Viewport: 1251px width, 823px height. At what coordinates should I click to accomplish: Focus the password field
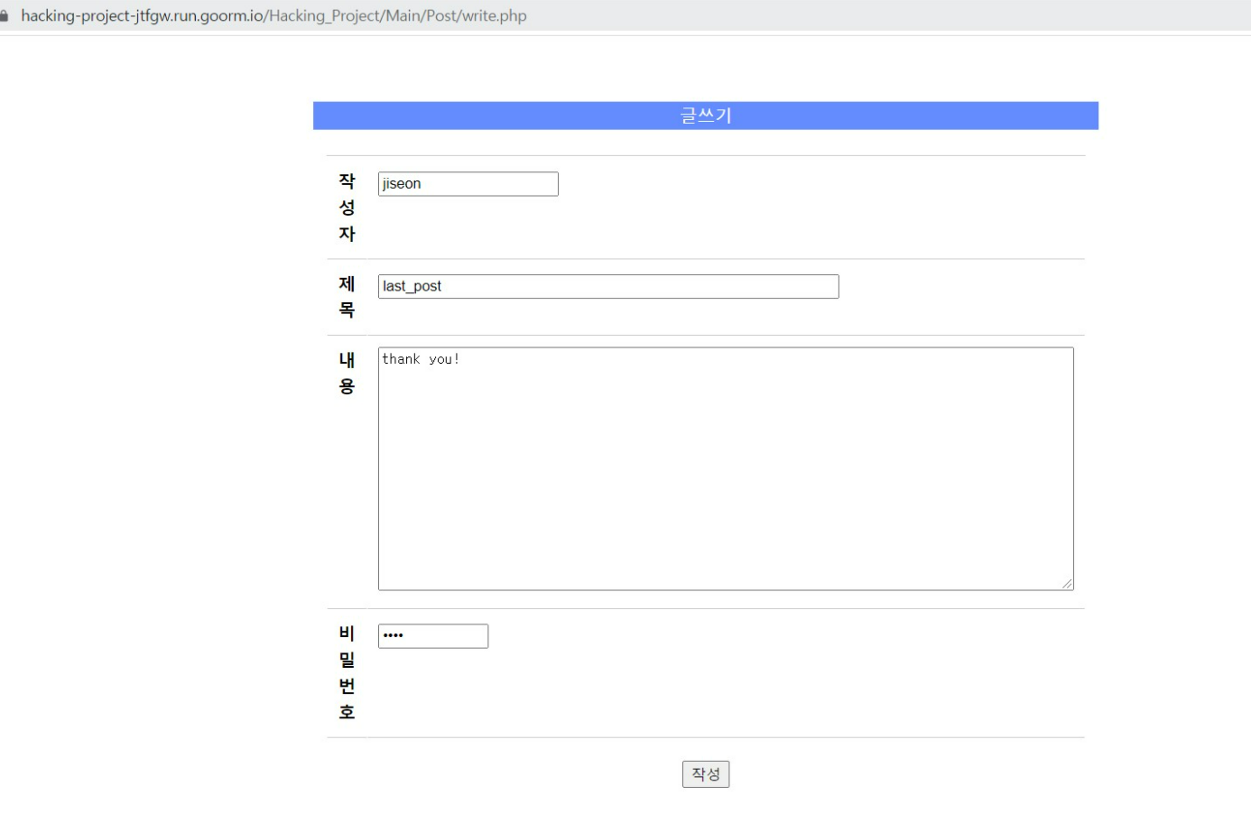(x=433, y=636)
